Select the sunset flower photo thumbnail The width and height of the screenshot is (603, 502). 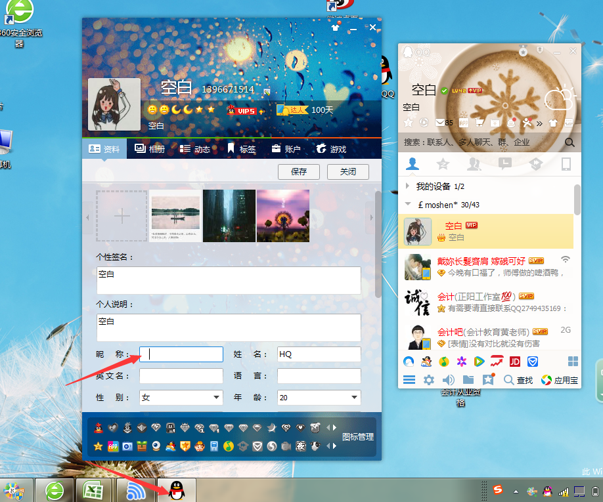tap(282, 216)
